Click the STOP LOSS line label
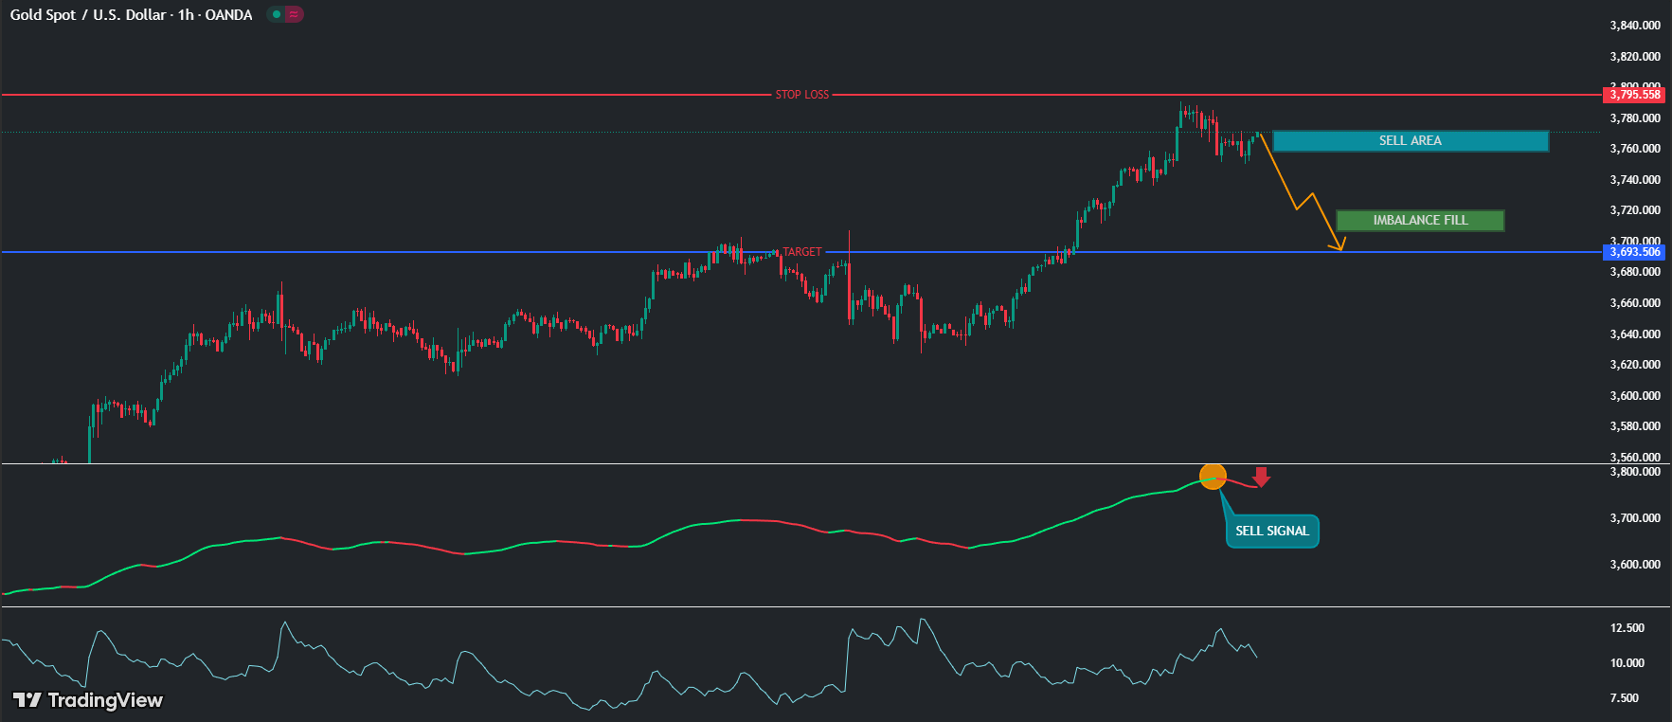Viewport: 1672px width, 722px height. pos(801,95)
